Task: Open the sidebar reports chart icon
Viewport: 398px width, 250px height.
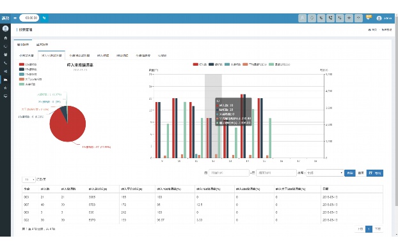Action: [5, 80]
